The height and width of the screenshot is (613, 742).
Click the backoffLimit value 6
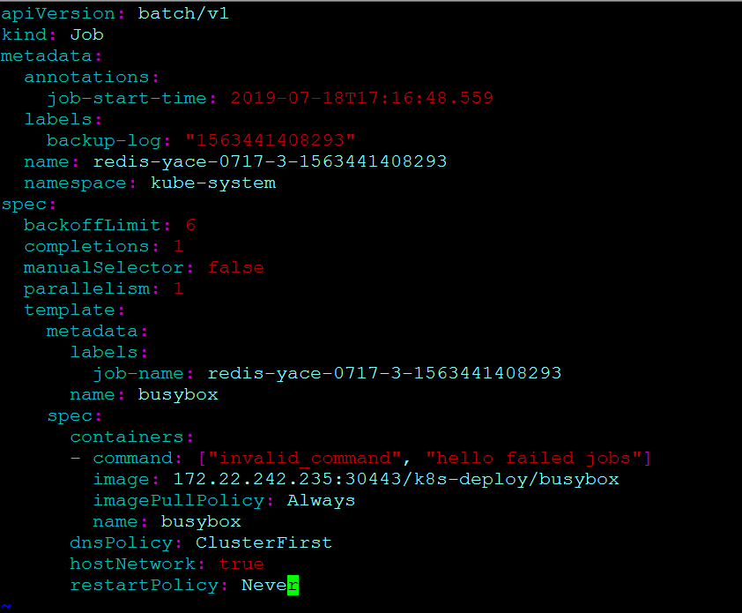[x=189, y=225]
